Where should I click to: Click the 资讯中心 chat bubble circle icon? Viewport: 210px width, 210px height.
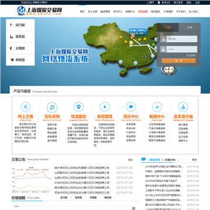[131, 107]
